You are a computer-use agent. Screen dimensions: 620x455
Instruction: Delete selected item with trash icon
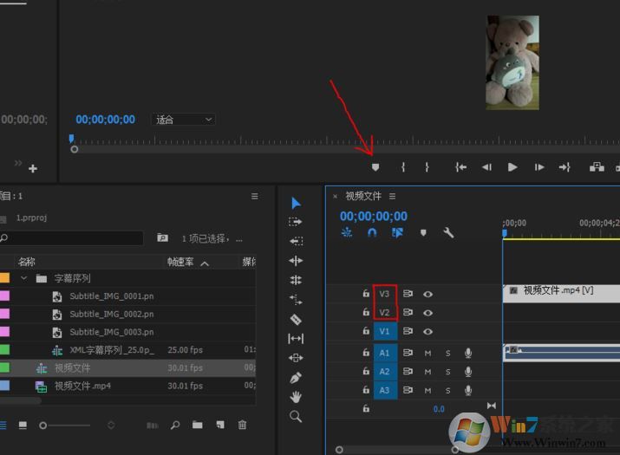tap(242, 426)
